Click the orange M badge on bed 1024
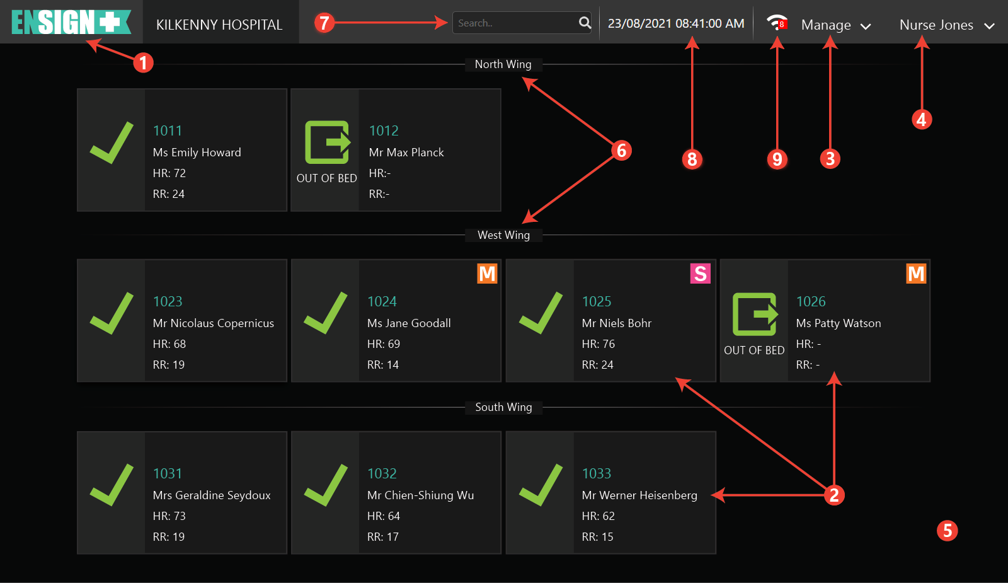The image size is (1008, 583). 487,274
